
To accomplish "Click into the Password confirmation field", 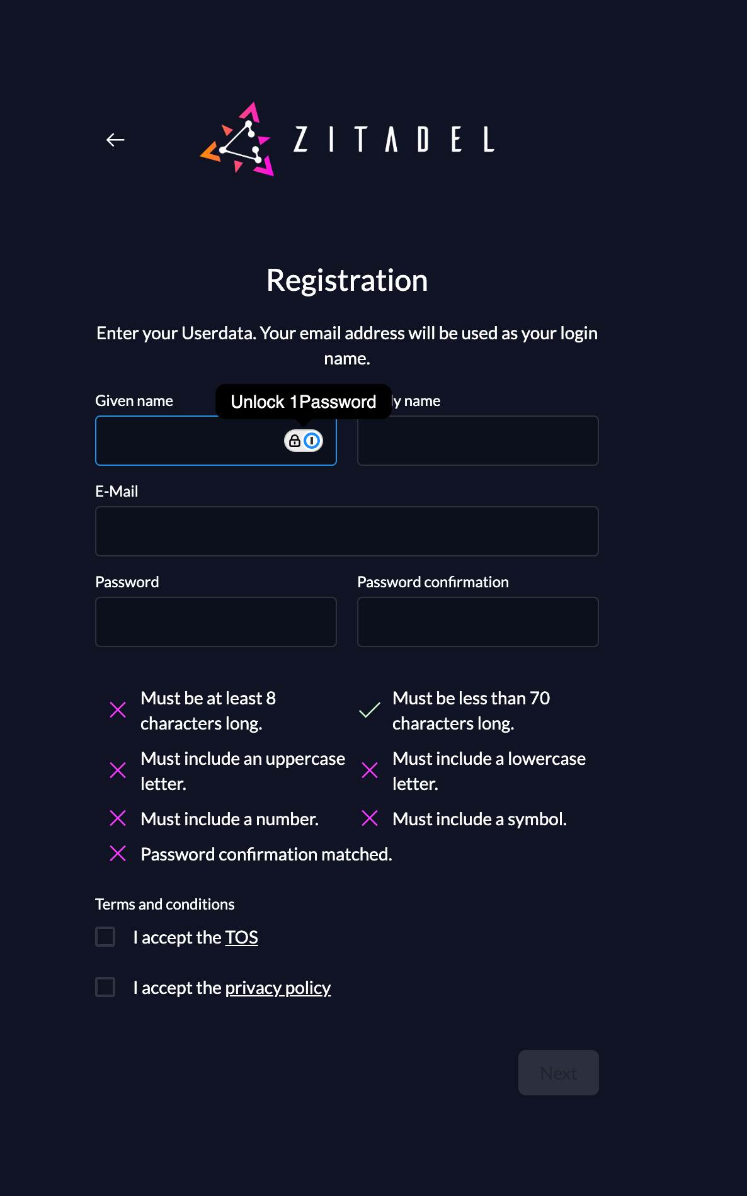I will (478, 622).
